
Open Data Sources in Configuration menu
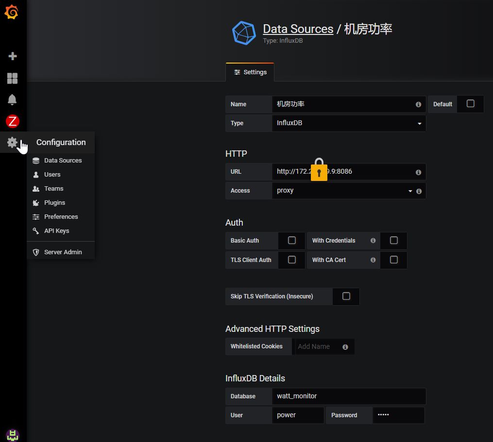coord(61,161)
